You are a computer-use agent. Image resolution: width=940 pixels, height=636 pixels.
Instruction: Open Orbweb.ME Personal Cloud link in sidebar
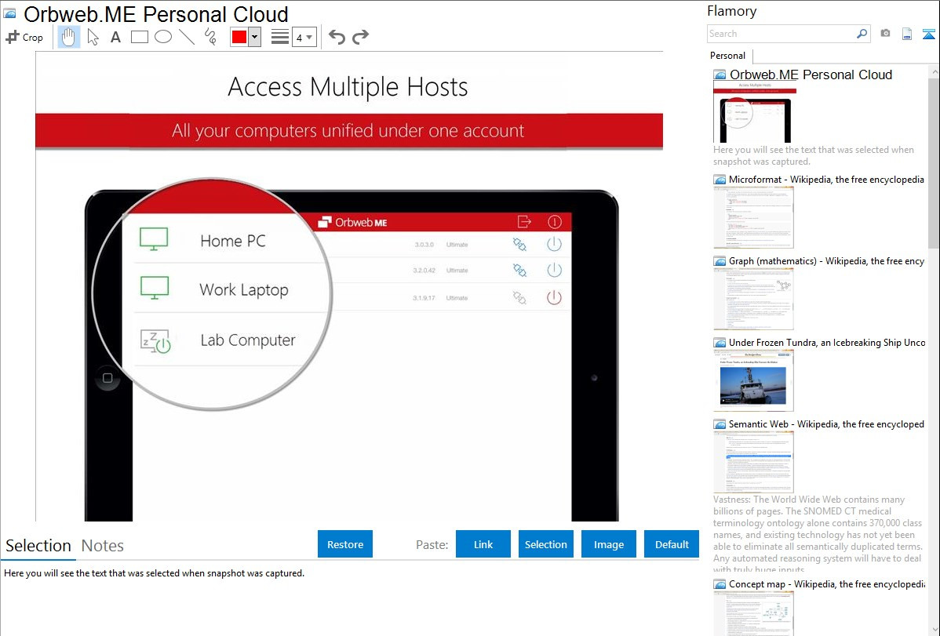[x=811, y=75]
